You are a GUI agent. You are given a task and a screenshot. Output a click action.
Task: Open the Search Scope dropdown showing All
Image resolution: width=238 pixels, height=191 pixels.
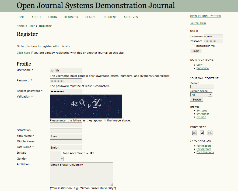tap(201, 94)
